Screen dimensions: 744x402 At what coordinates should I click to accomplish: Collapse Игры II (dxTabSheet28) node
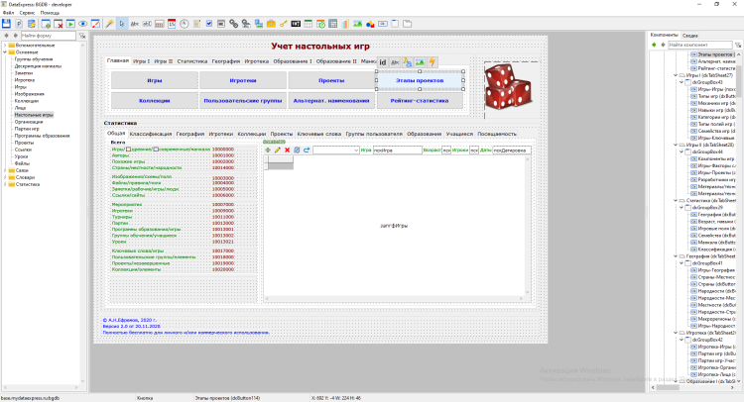[676, 145]
